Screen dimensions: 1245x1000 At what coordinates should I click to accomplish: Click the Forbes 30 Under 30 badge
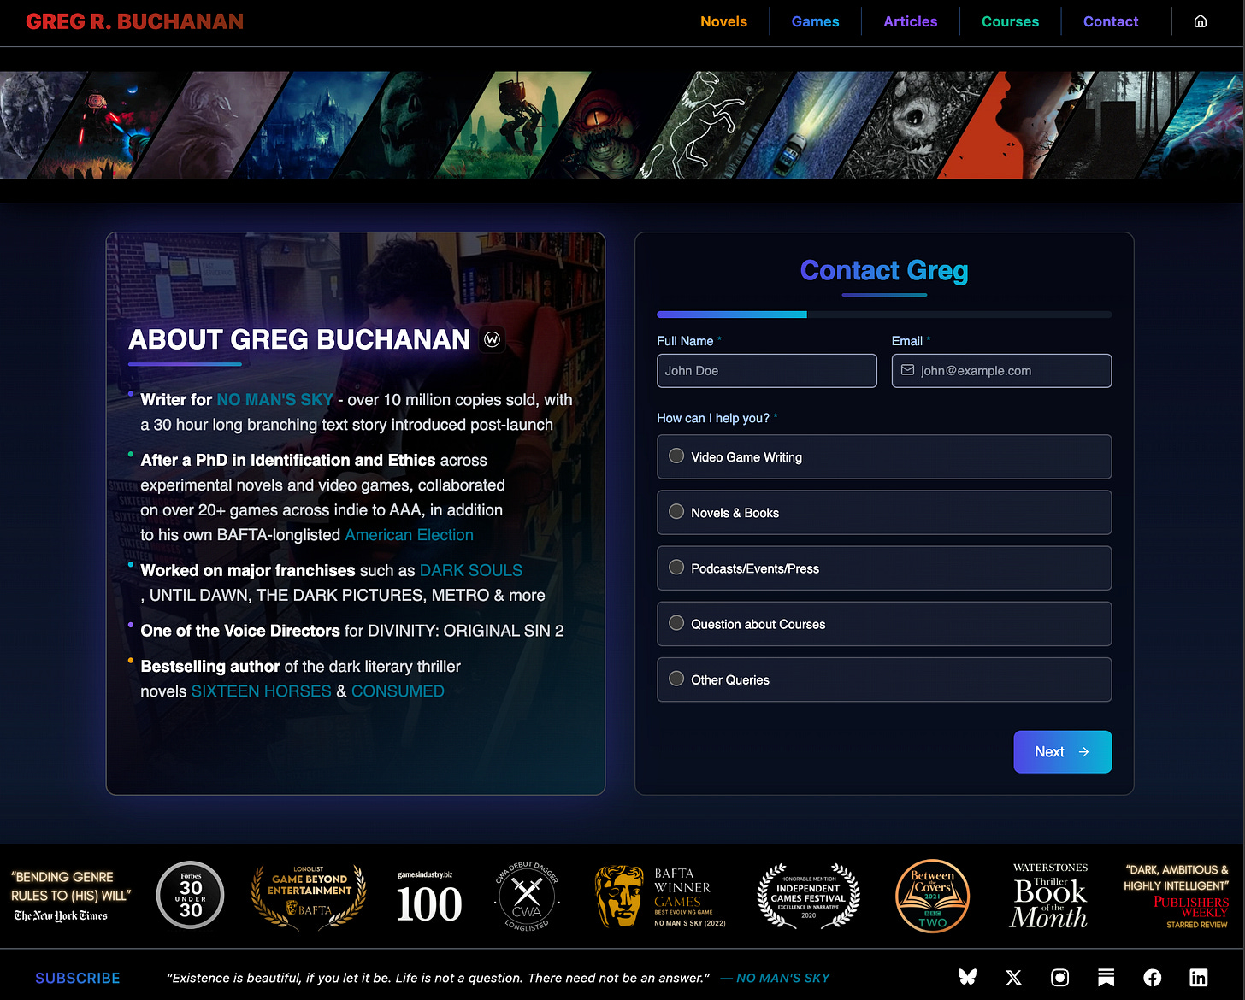tap(191, 895)
